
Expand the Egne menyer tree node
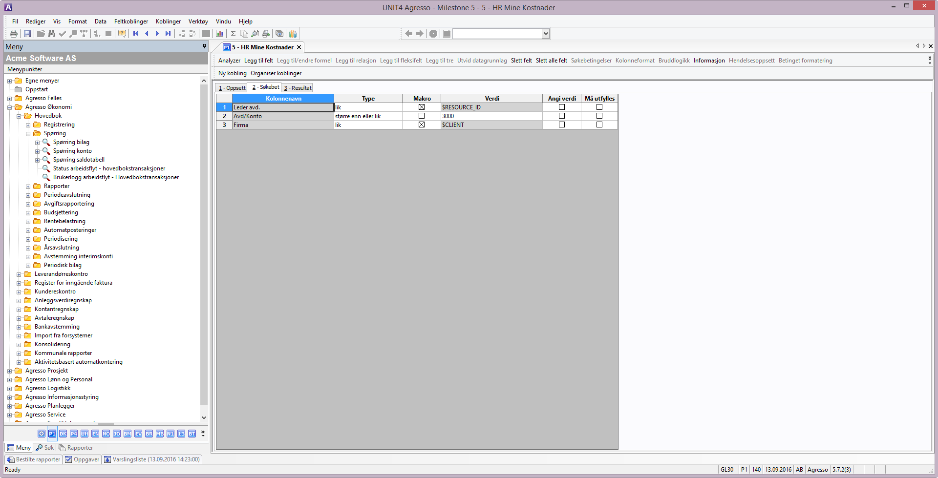point(9,81)
